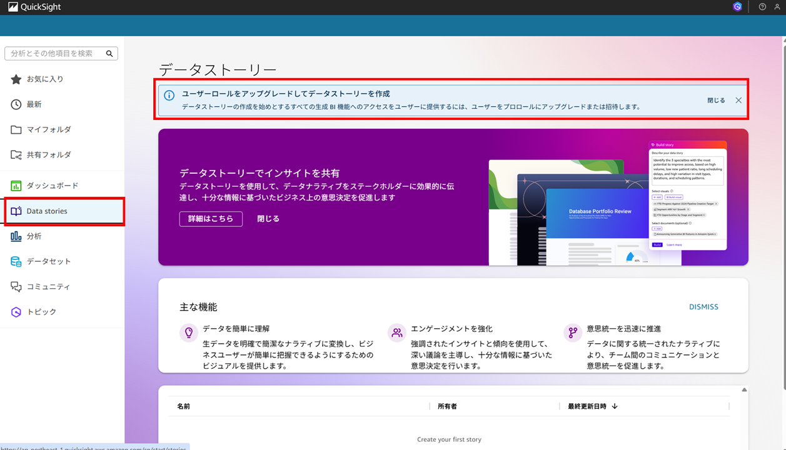Click the star icon beside お気に入り

click(16, 79)
